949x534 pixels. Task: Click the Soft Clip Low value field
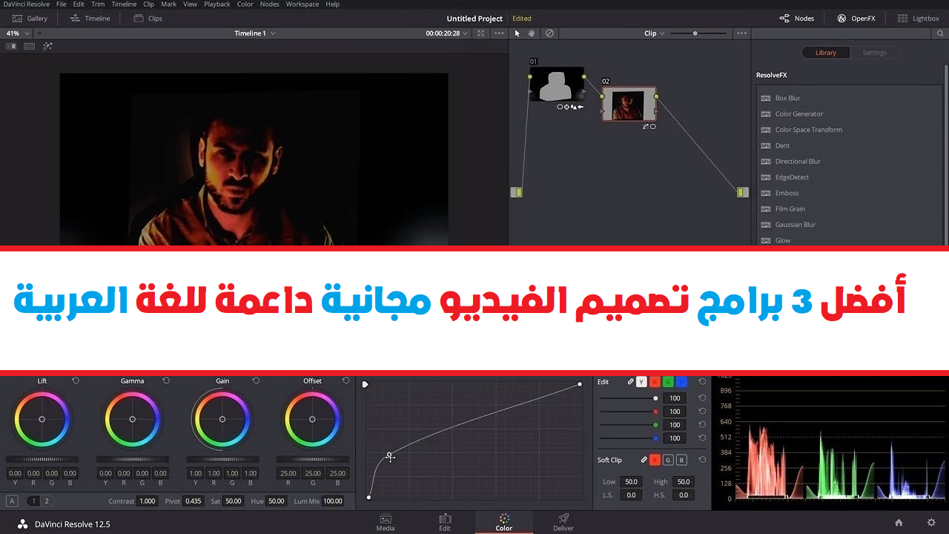click(631, 481)
